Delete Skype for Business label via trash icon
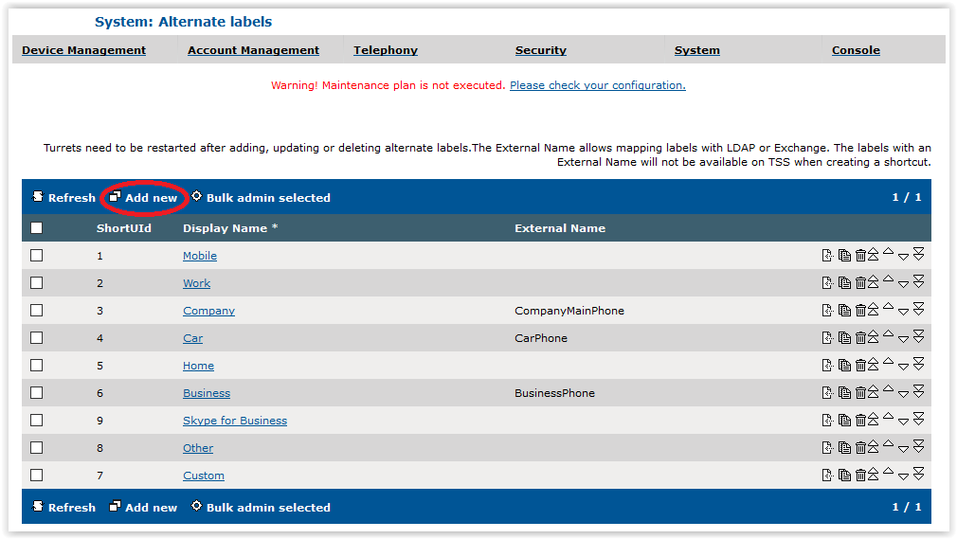Screen dimensions: 957x539 [x=860, y=420]
